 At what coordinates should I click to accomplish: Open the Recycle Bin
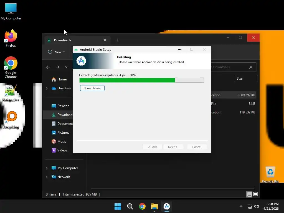click(x=270, y=174)
